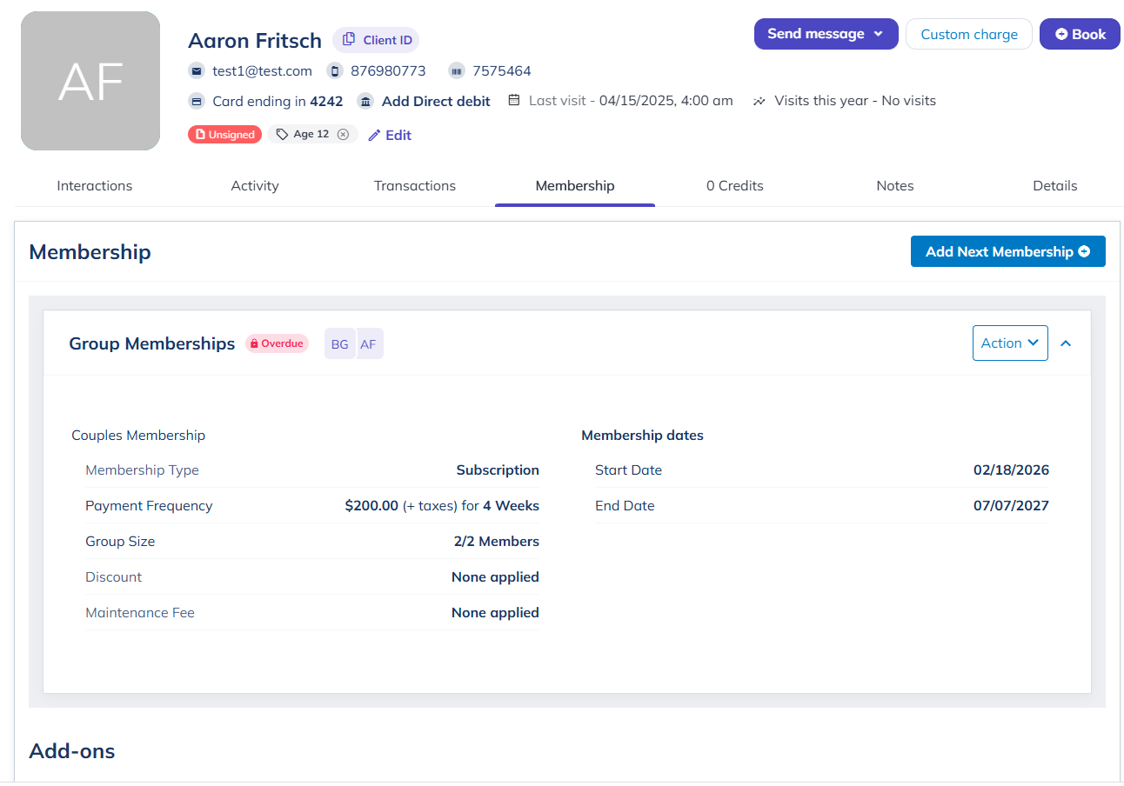Click Add Next Membership button
Viewport: 1124px width, 786px height.
(1008, 251)
